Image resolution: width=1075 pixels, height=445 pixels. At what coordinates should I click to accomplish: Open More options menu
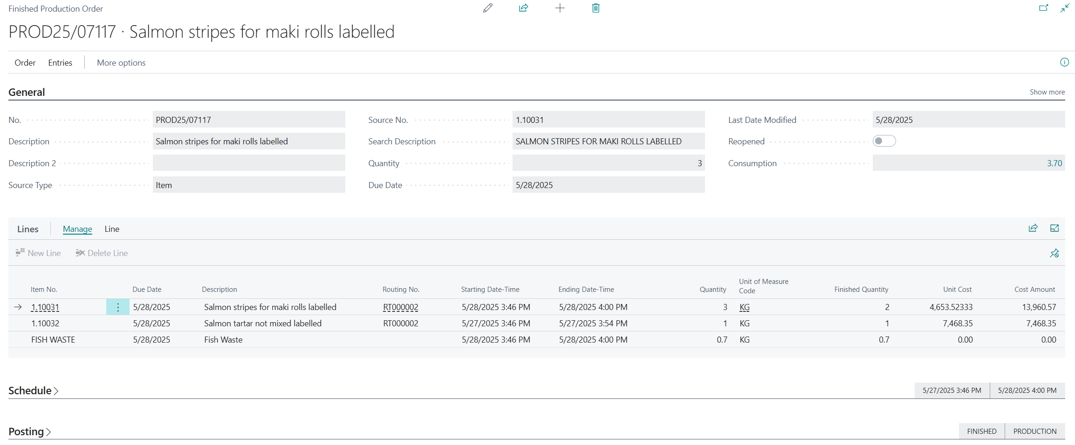[x=121, y=63]
